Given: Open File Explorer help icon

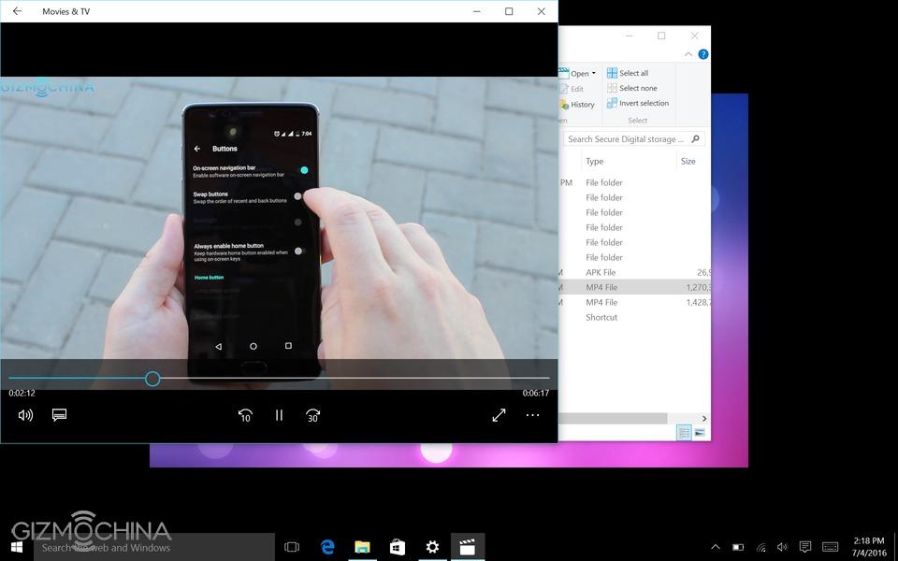Looking at the screenshot, I should click(x=703, y=54).
